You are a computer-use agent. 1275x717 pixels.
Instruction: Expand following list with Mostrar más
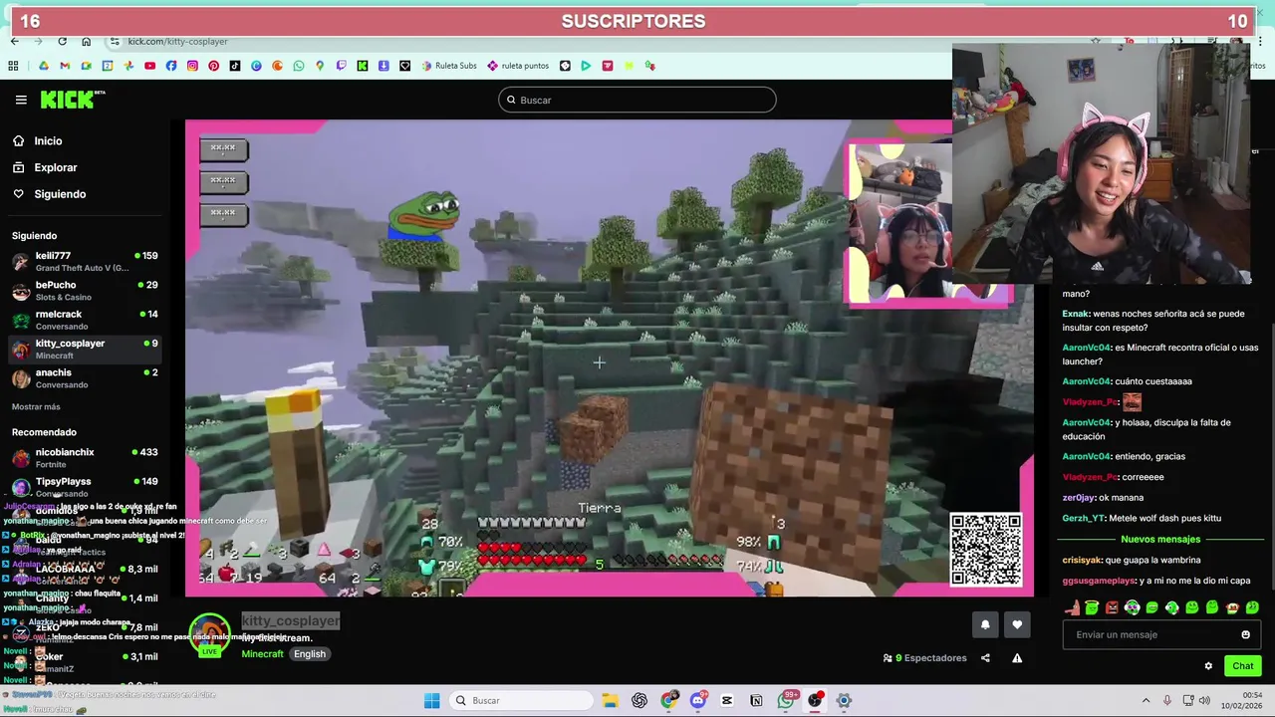(36, 406)
